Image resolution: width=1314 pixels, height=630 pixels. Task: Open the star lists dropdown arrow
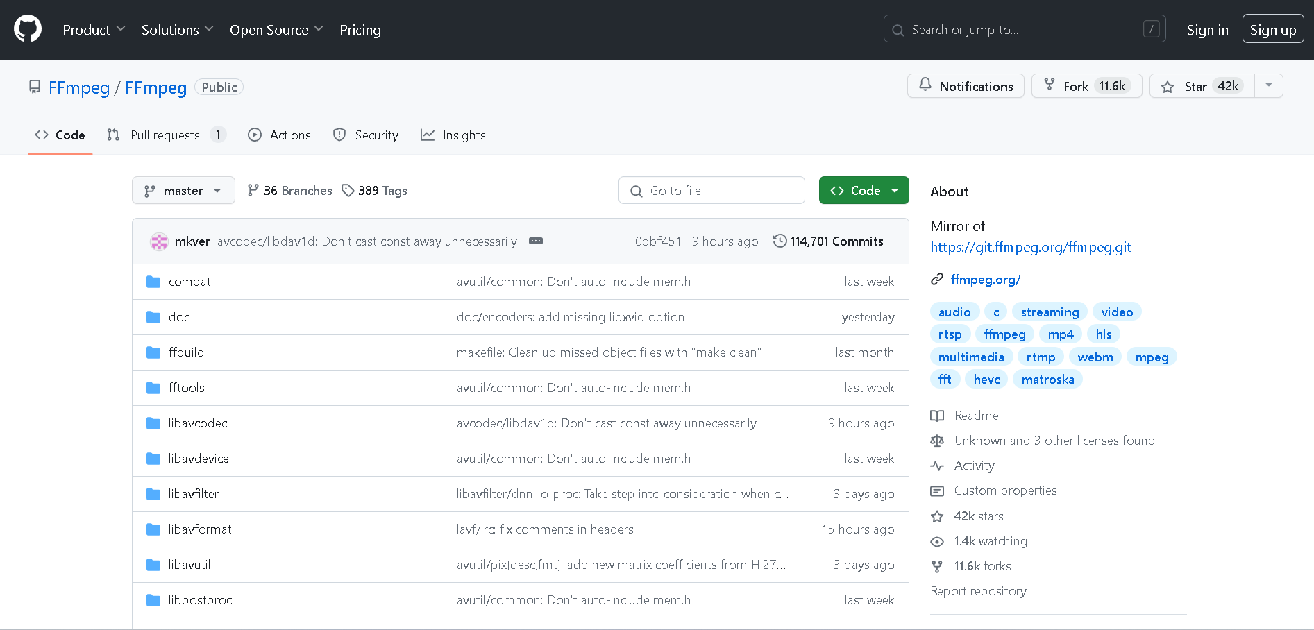click(x=1268, y=85)
